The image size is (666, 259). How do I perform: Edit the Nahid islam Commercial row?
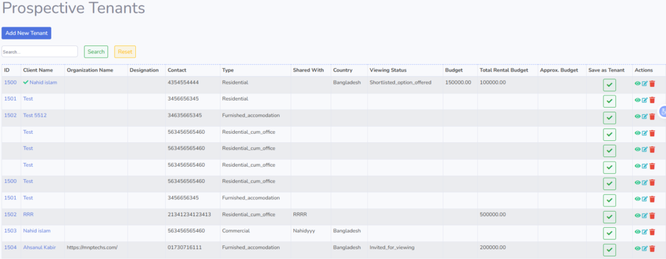[645, 232]
